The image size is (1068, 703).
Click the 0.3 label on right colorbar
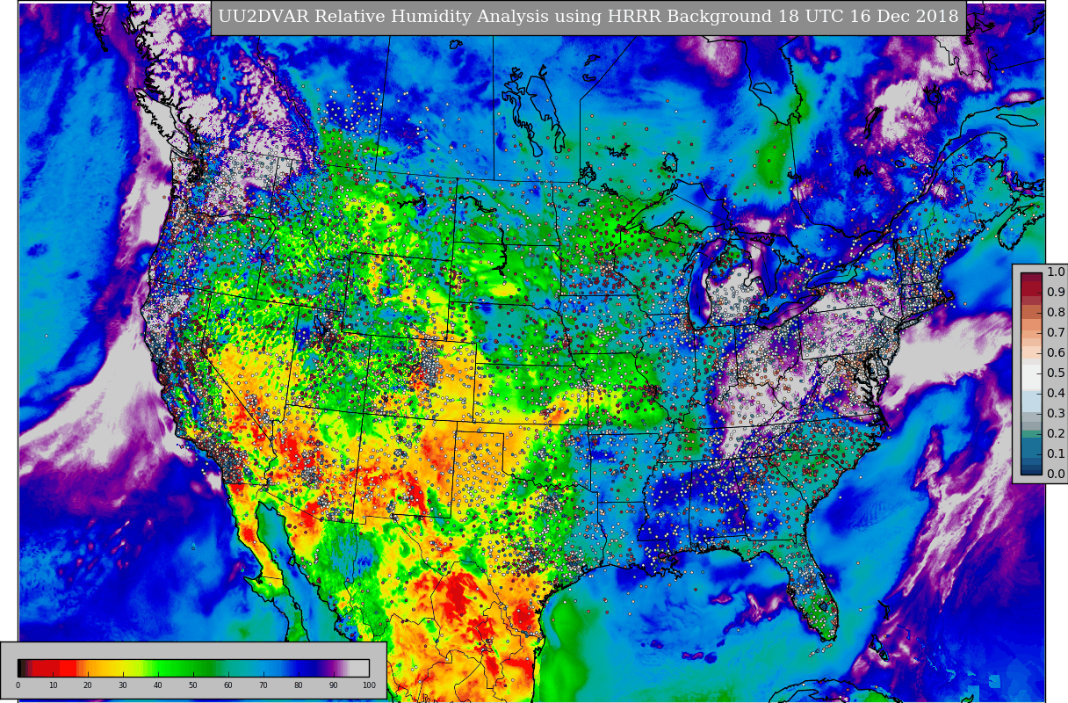(1056, 413)
